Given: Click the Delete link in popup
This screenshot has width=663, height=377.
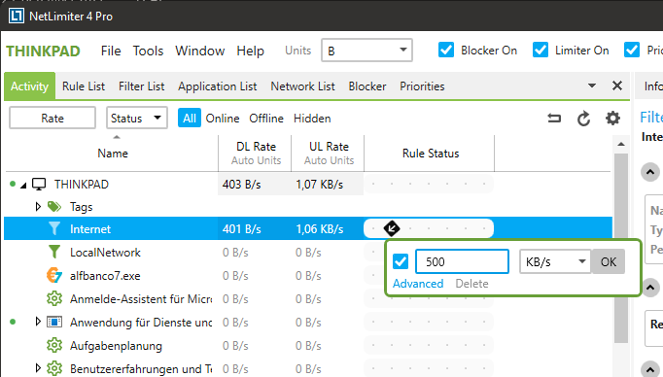Looking at the screenshot, I should tap(471, 283).
